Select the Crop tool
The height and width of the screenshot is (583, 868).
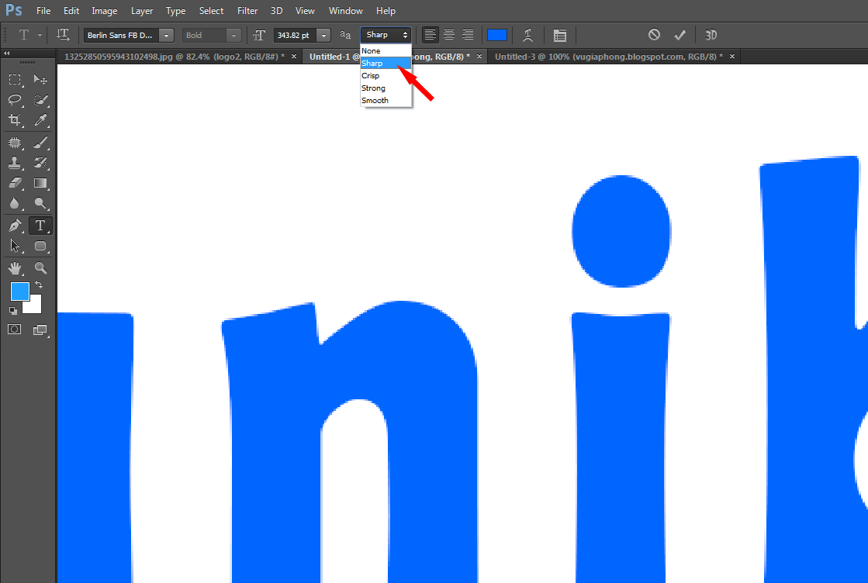pyautogui.click(x=16, y=120)
